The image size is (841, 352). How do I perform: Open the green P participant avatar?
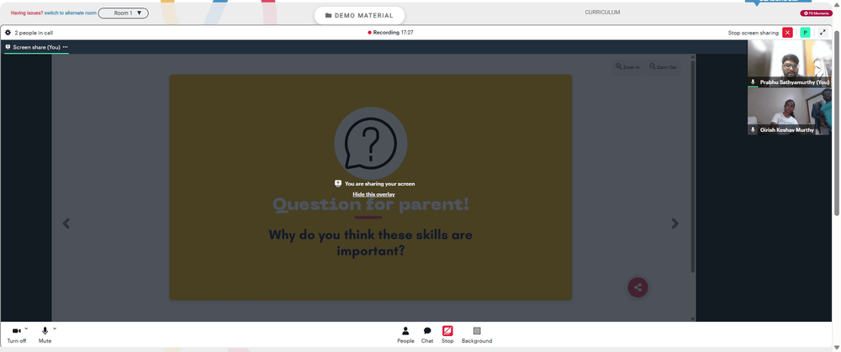[805, 33]
